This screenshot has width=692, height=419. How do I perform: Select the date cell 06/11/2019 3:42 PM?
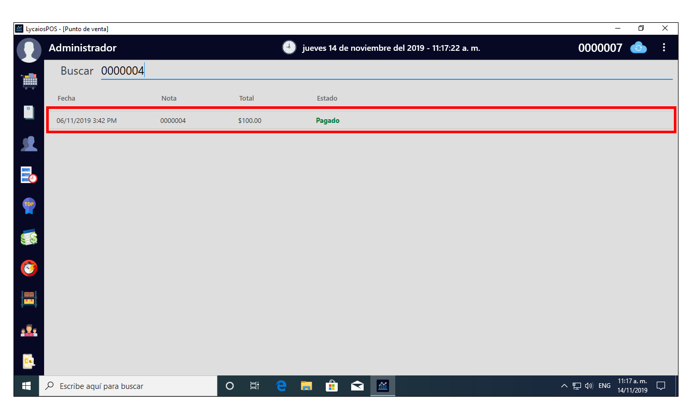[87, 121]
